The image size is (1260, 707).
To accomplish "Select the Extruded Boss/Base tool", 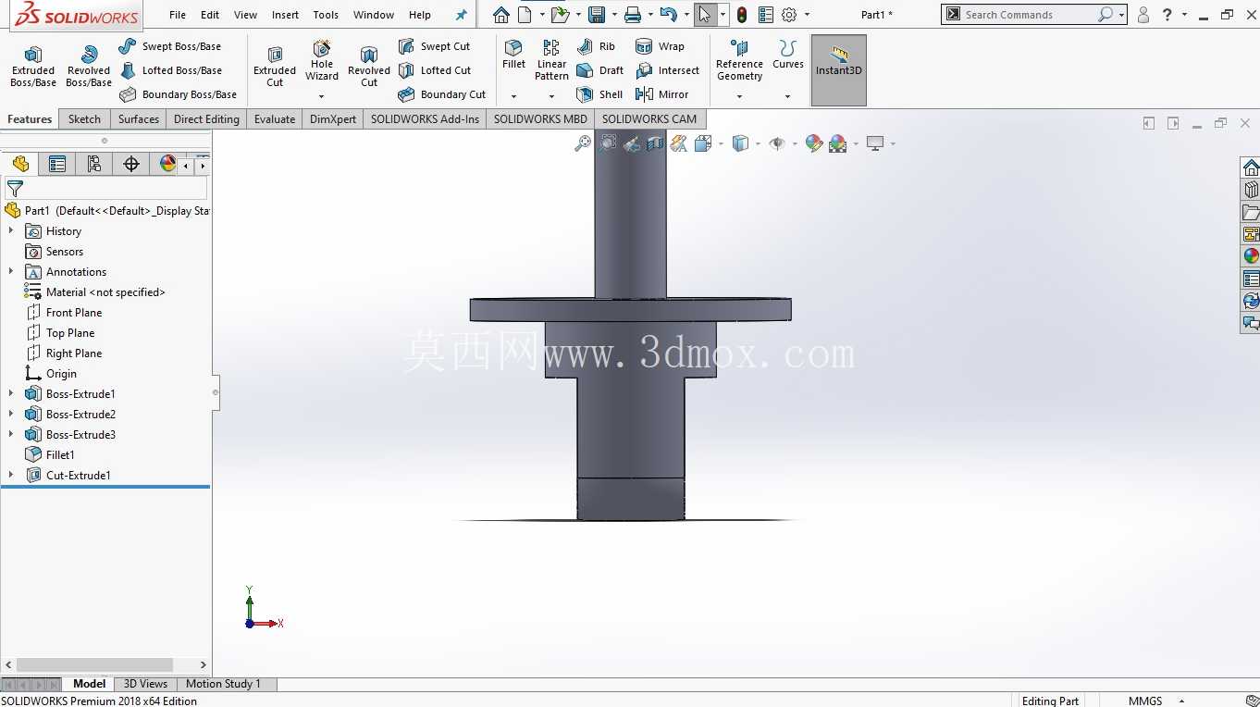I will tap(33, 67).
